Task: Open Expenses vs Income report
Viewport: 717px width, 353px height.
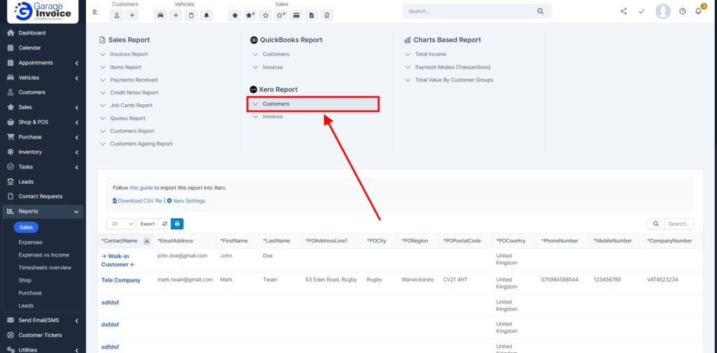Action: click(x=44, y=255)
